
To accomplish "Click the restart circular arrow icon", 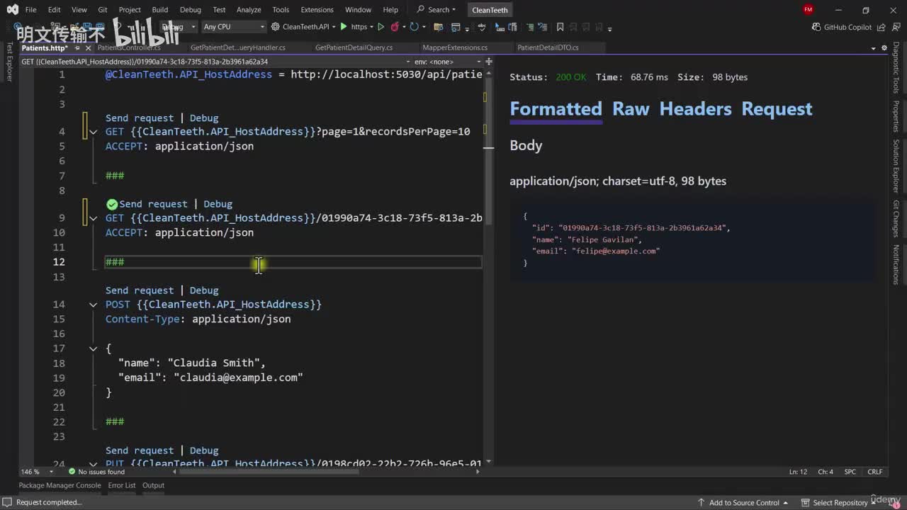I will pyautogui.click(x=414, y=27).
